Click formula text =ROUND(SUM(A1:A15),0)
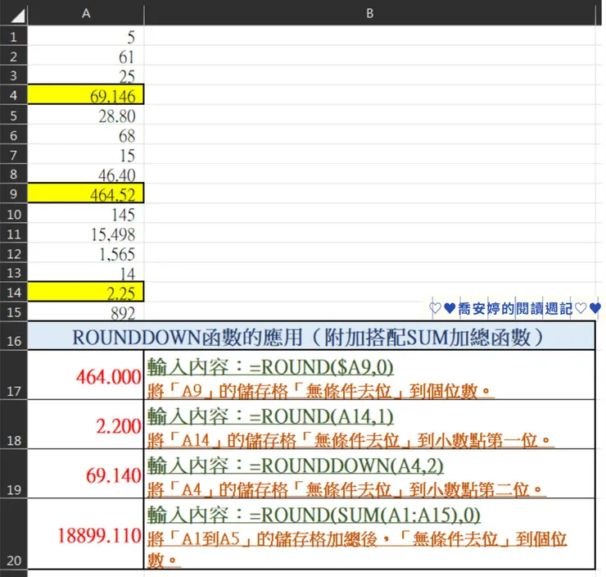Screen dimensions: 606x577 tap(365, 515)
